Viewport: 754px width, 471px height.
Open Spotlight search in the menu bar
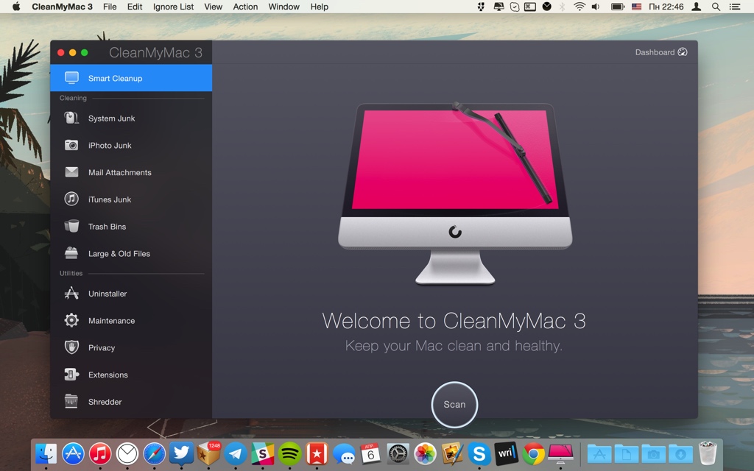coord(716,7)
